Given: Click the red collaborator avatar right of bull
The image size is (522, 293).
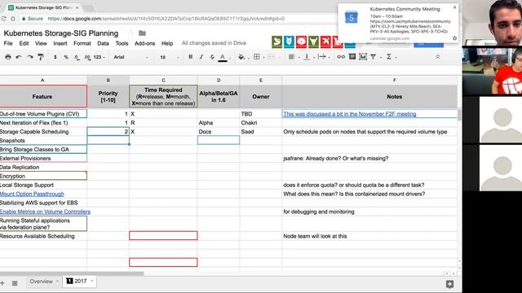Looking at the screenshot, I should click(325, 42).
